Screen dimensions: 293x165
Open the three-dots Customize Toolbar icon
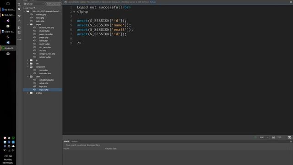[19, 39]
